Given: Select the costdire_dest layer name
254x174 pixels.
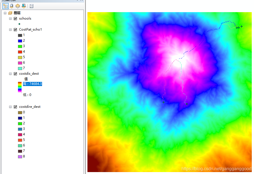Looking at the screenshot, I should 30,107.
